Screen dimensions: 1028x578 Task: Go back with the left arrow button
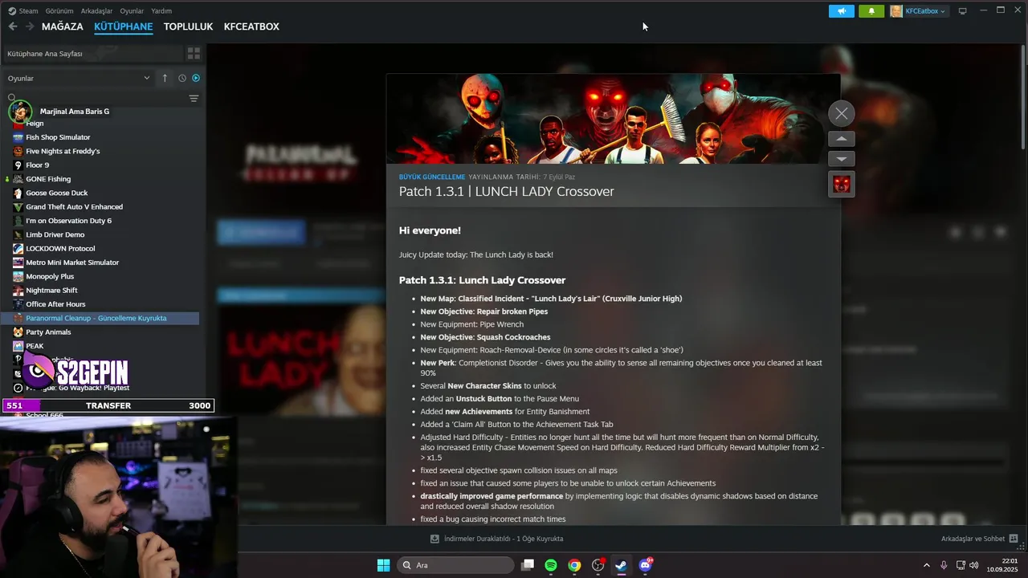pyautogui.click(x=13, y=26)
